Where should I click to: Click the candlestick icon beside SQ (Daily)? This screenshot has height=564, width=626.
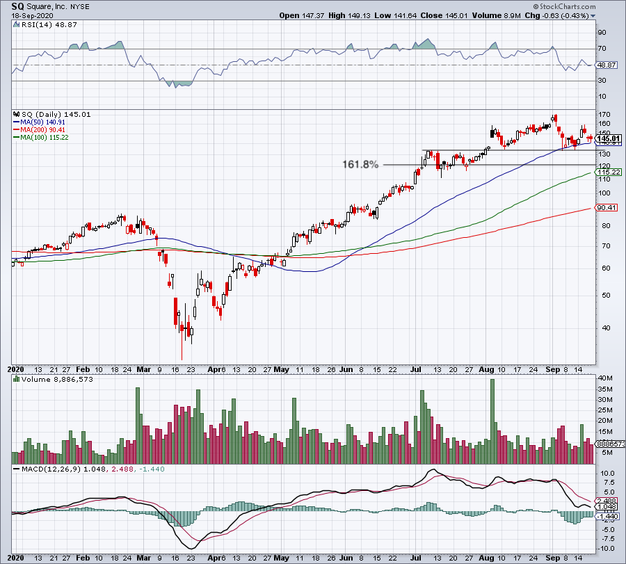coord(17,114)
